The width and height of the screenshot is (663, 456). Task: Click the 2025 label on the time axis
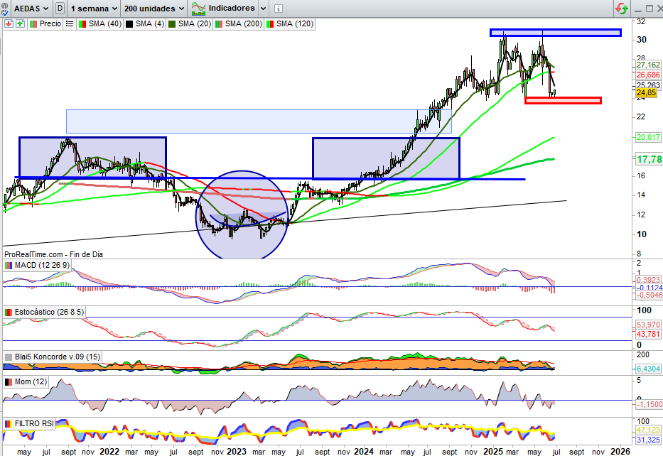click(493, 451)
